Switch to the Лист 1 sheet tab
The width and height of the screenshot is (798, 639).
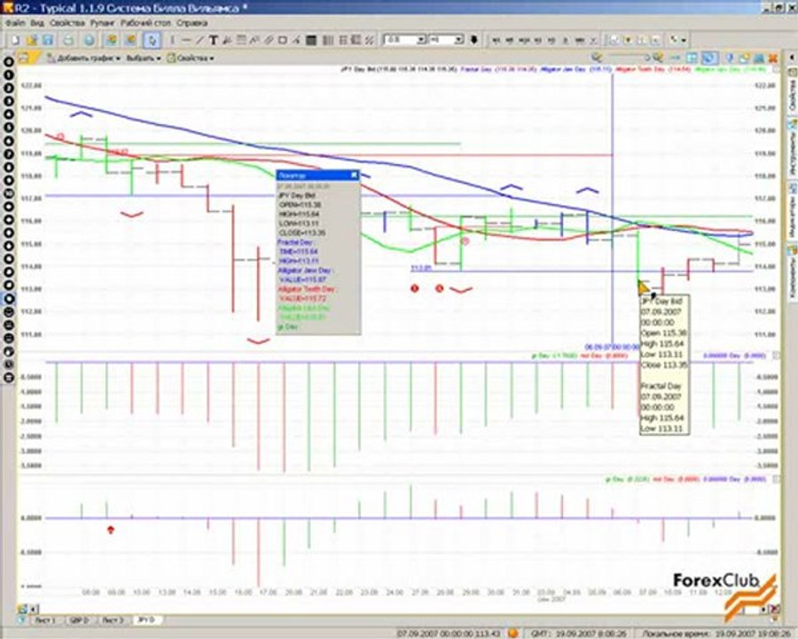(45, 620)
